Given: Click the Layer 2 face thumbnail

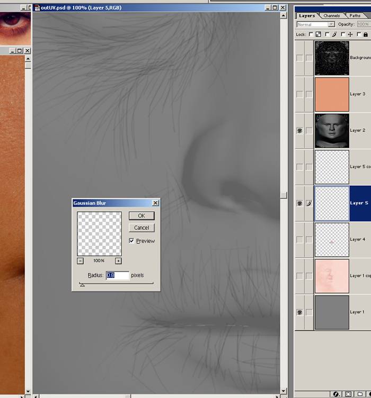Looking at the screenshot, I should (332, 131).
